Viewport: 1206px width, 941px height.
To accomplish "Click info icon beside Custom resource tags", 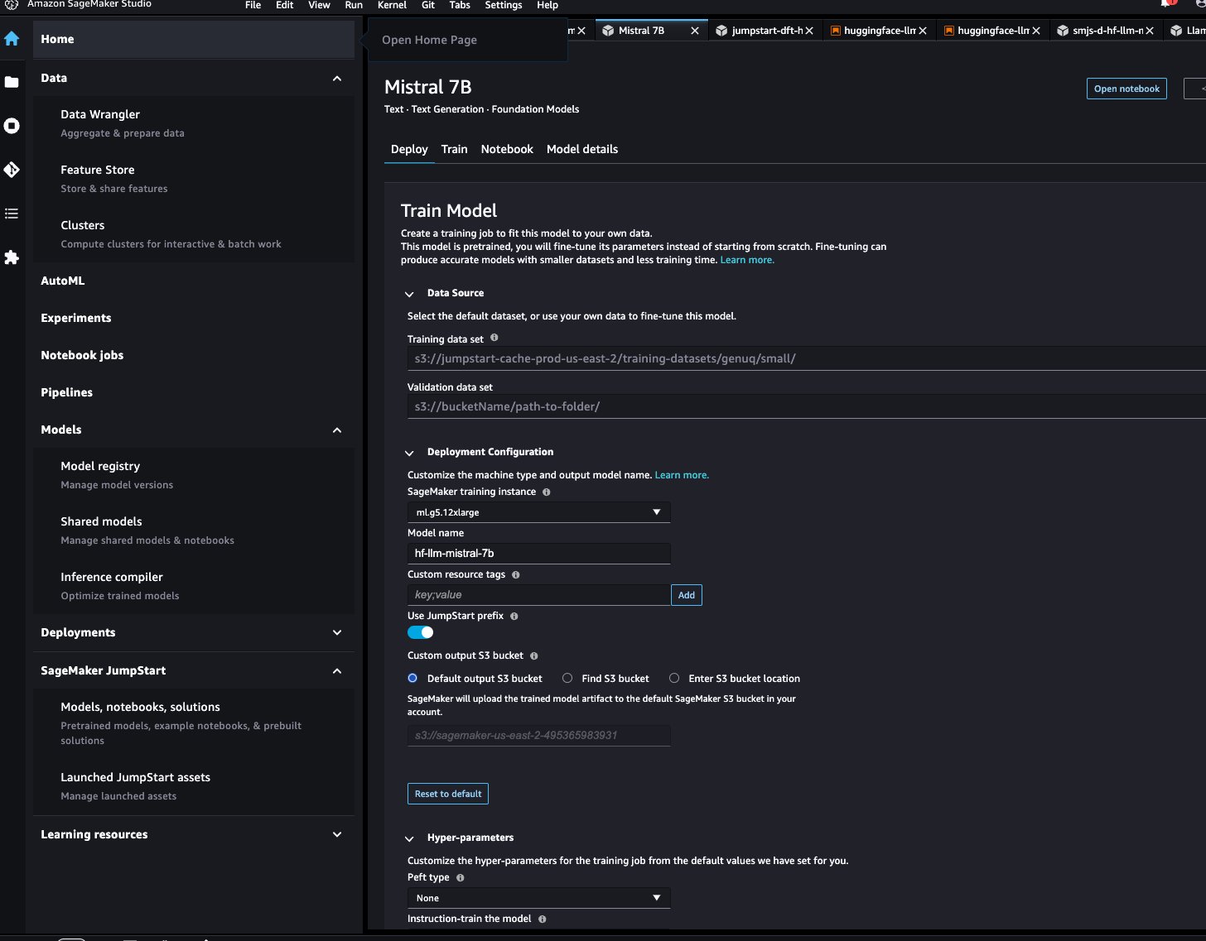I will click(515, 574).
